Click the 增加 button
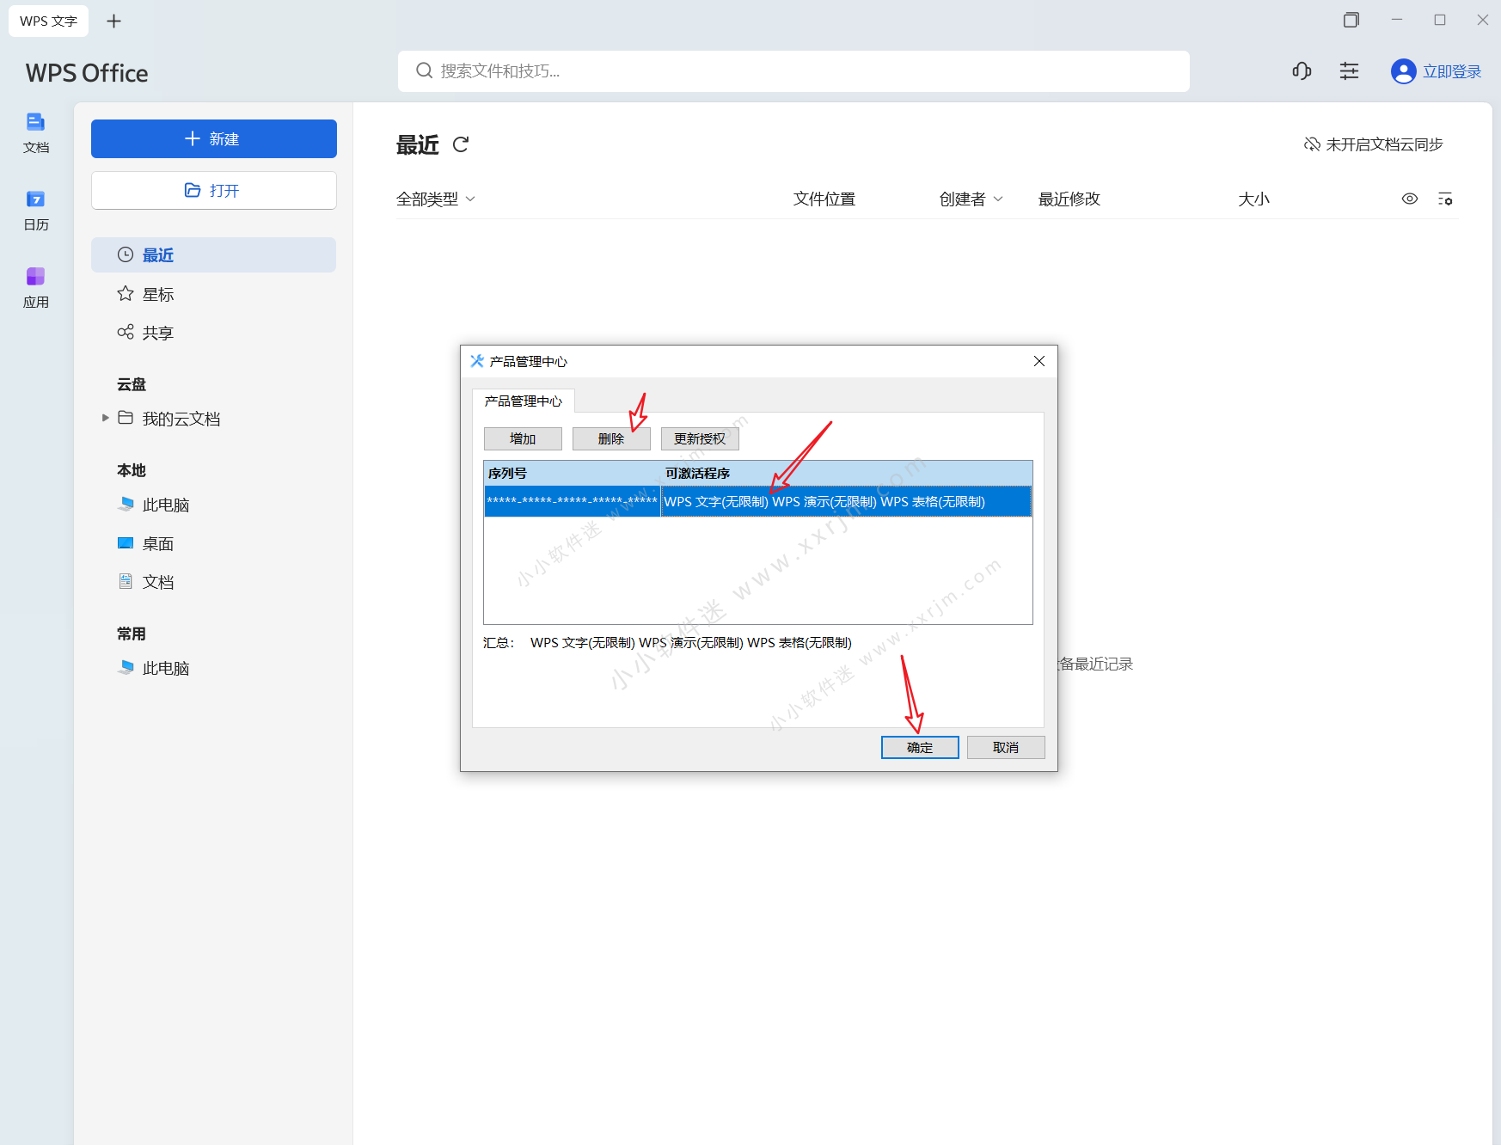 pos(523,438)
